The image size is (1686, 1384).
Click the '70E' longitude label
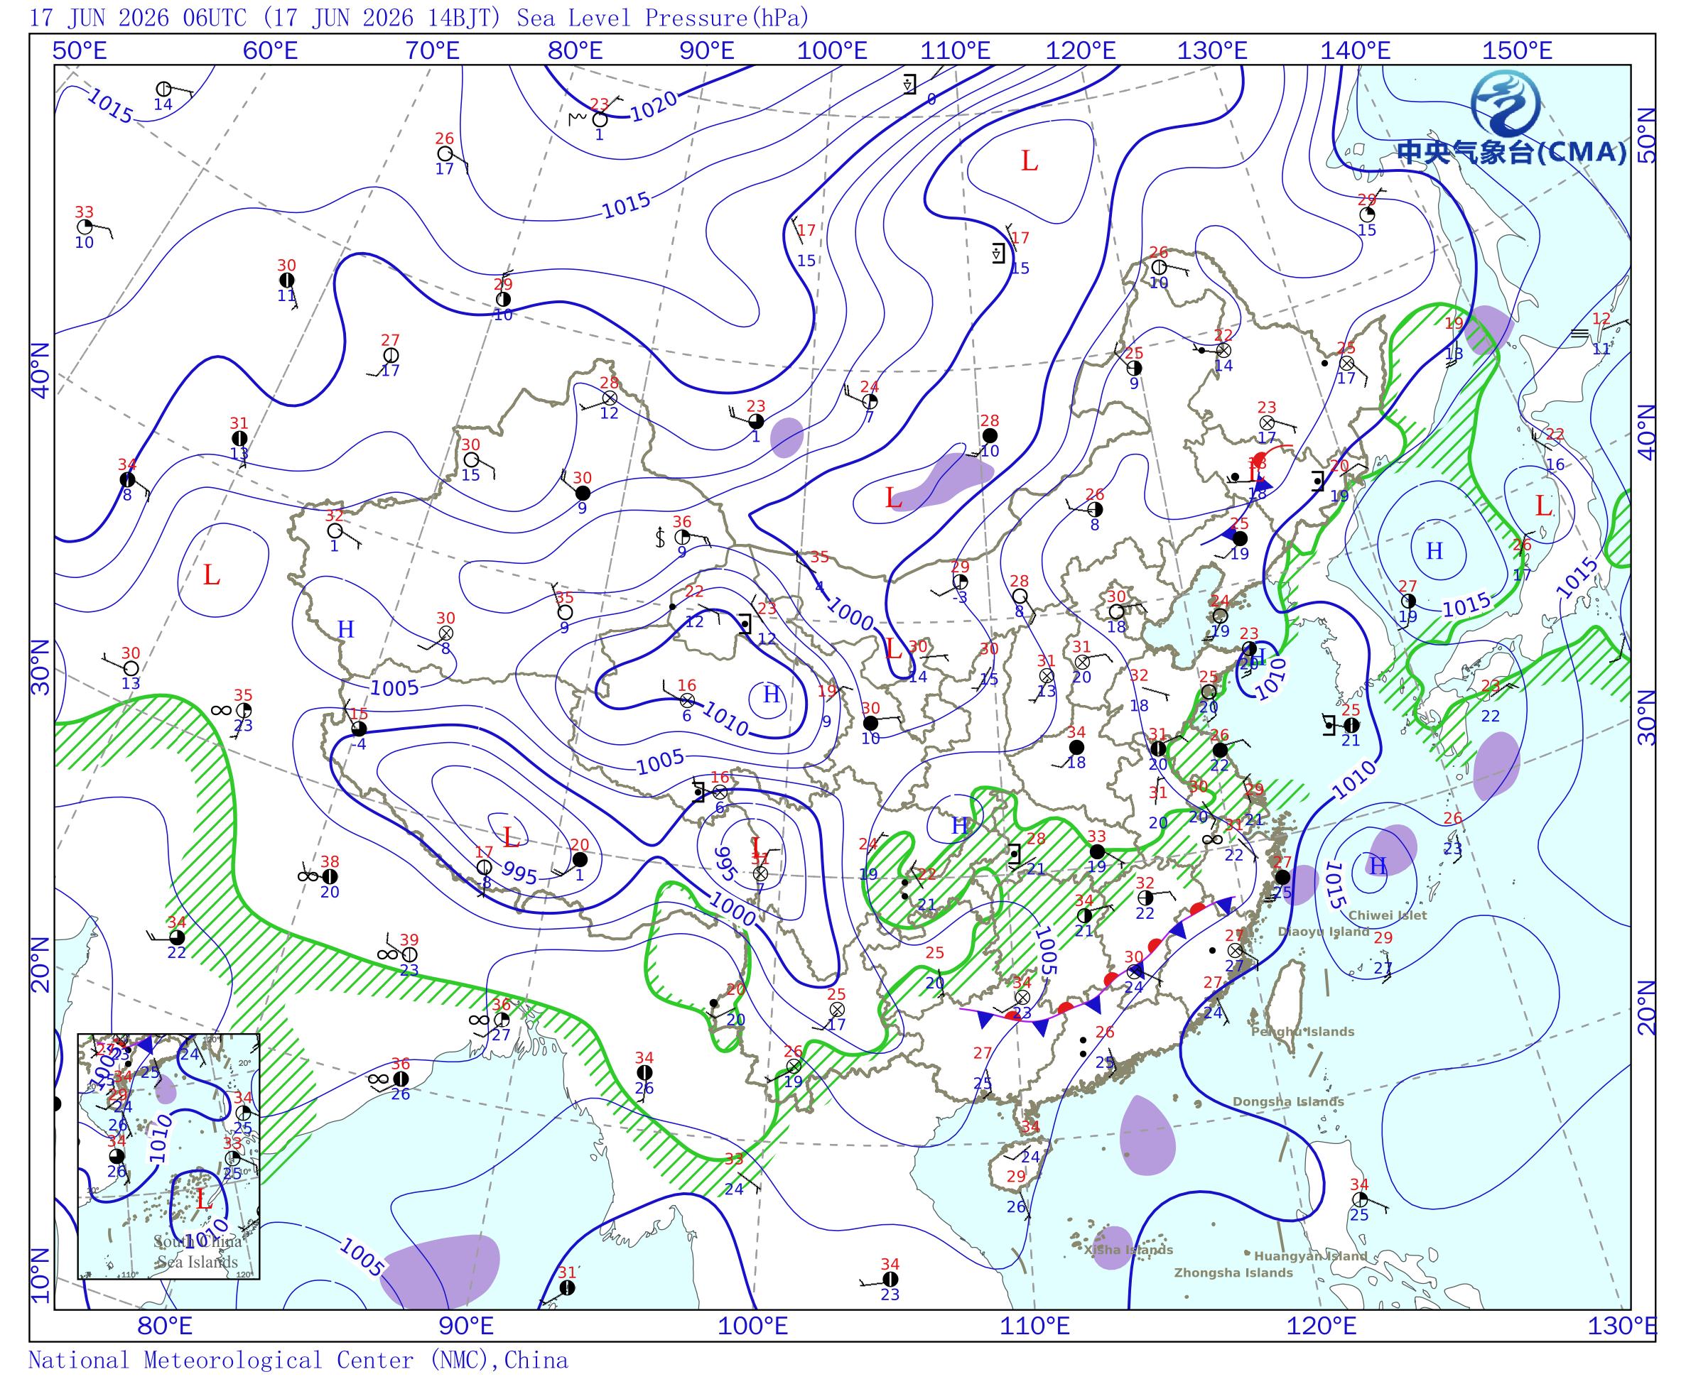click(x=432, y=51)
